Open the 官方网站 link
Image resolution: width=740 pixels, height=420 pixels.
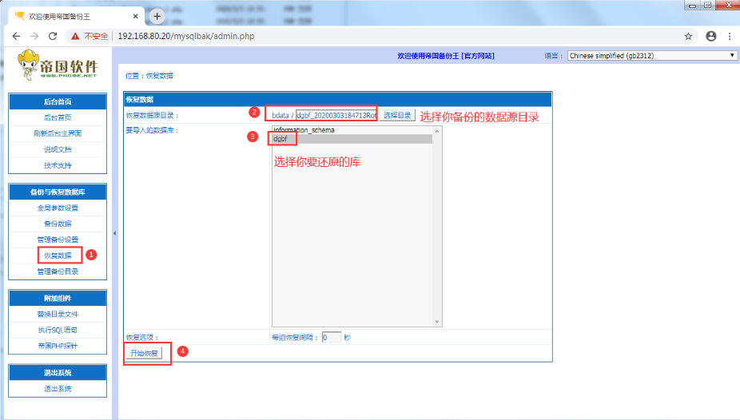[479, 56]
